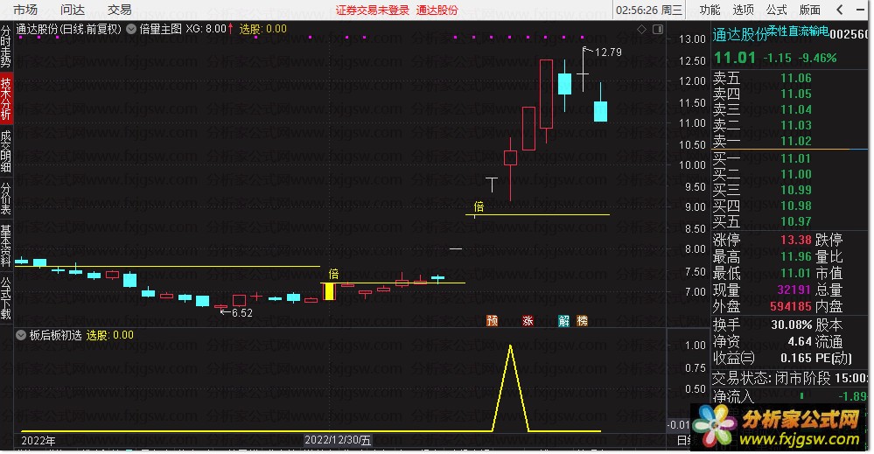874x454 pixels.
Task: Toggle the side panel icon beside the diamond
Action: [x=658, y=29]
